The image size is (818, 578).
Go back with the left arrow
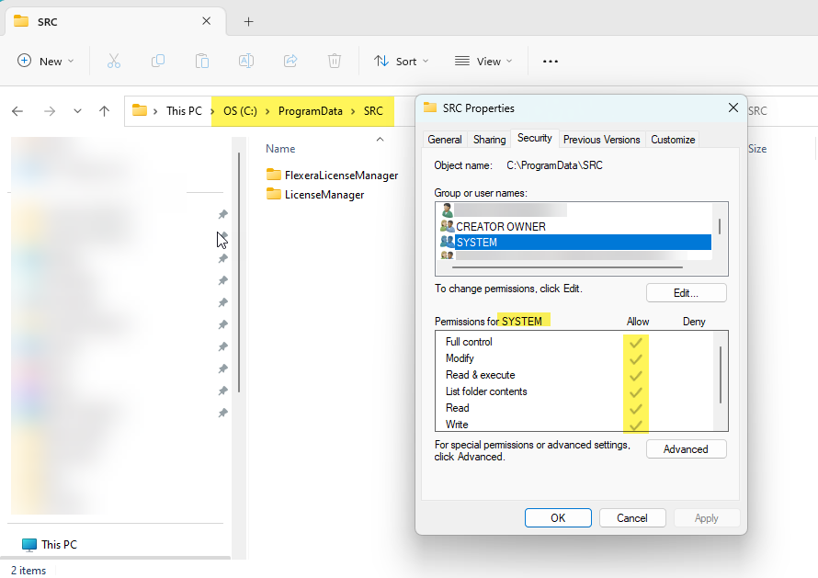[x=17, y=110]
